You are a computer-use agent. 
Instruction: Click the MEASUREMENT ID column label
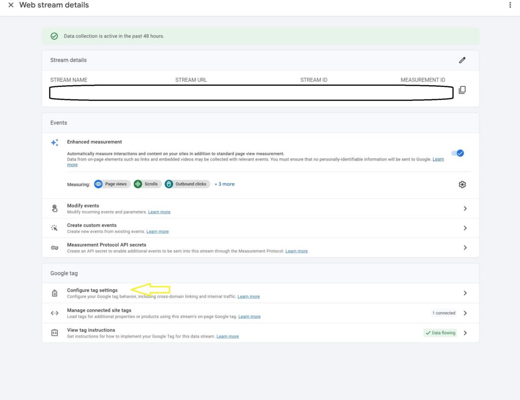click(x=423, y=80)
